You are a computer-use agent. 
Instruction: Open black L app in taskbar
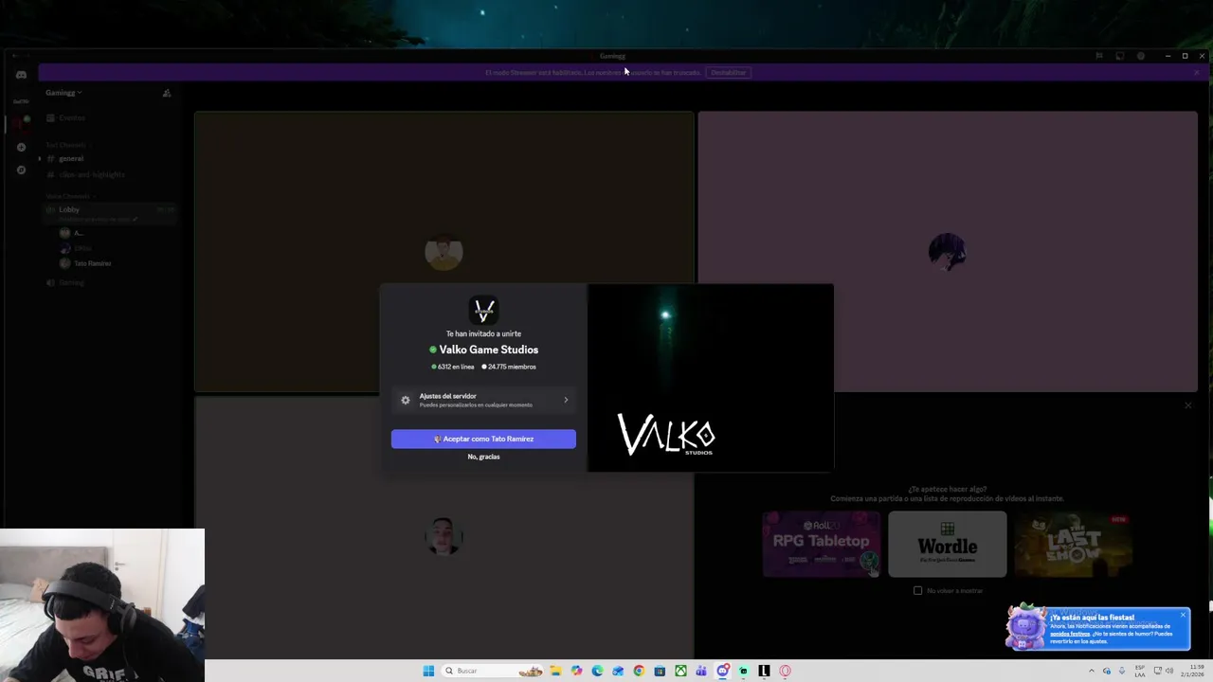coord(764,671)
